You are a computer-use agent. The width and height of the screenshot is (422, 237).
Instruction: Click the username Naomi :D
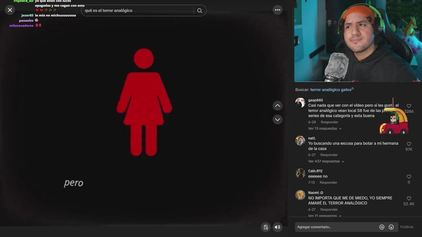(316, 193)
